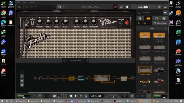184x103 pixels.
Task: Choose the parallel chain routing icon
Action: pyautogui.click(x=22, y=85)
